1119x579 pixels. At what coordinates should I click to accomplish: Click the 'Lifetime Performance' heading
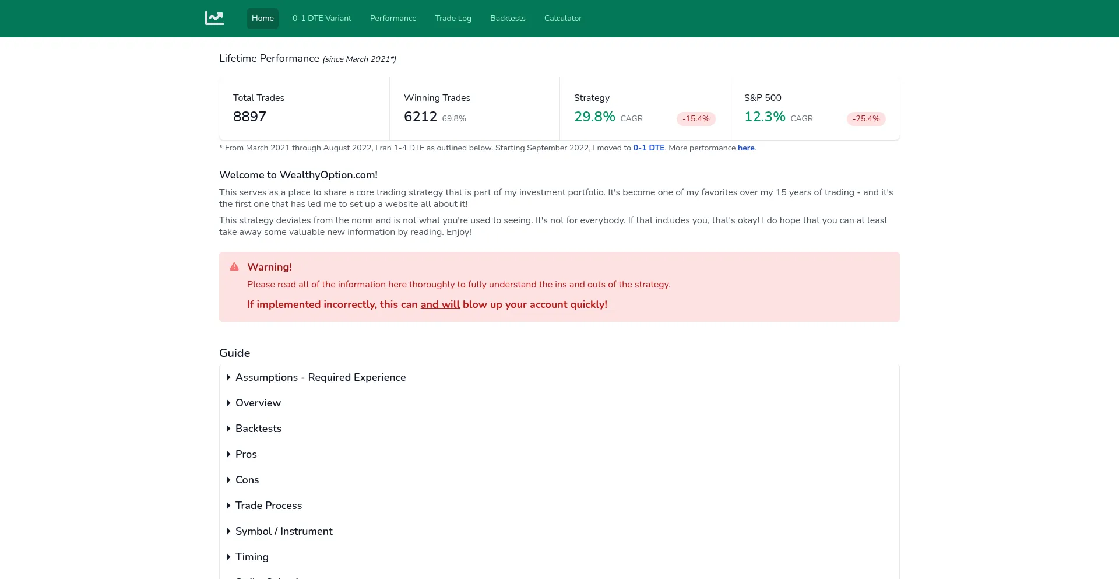269,58
